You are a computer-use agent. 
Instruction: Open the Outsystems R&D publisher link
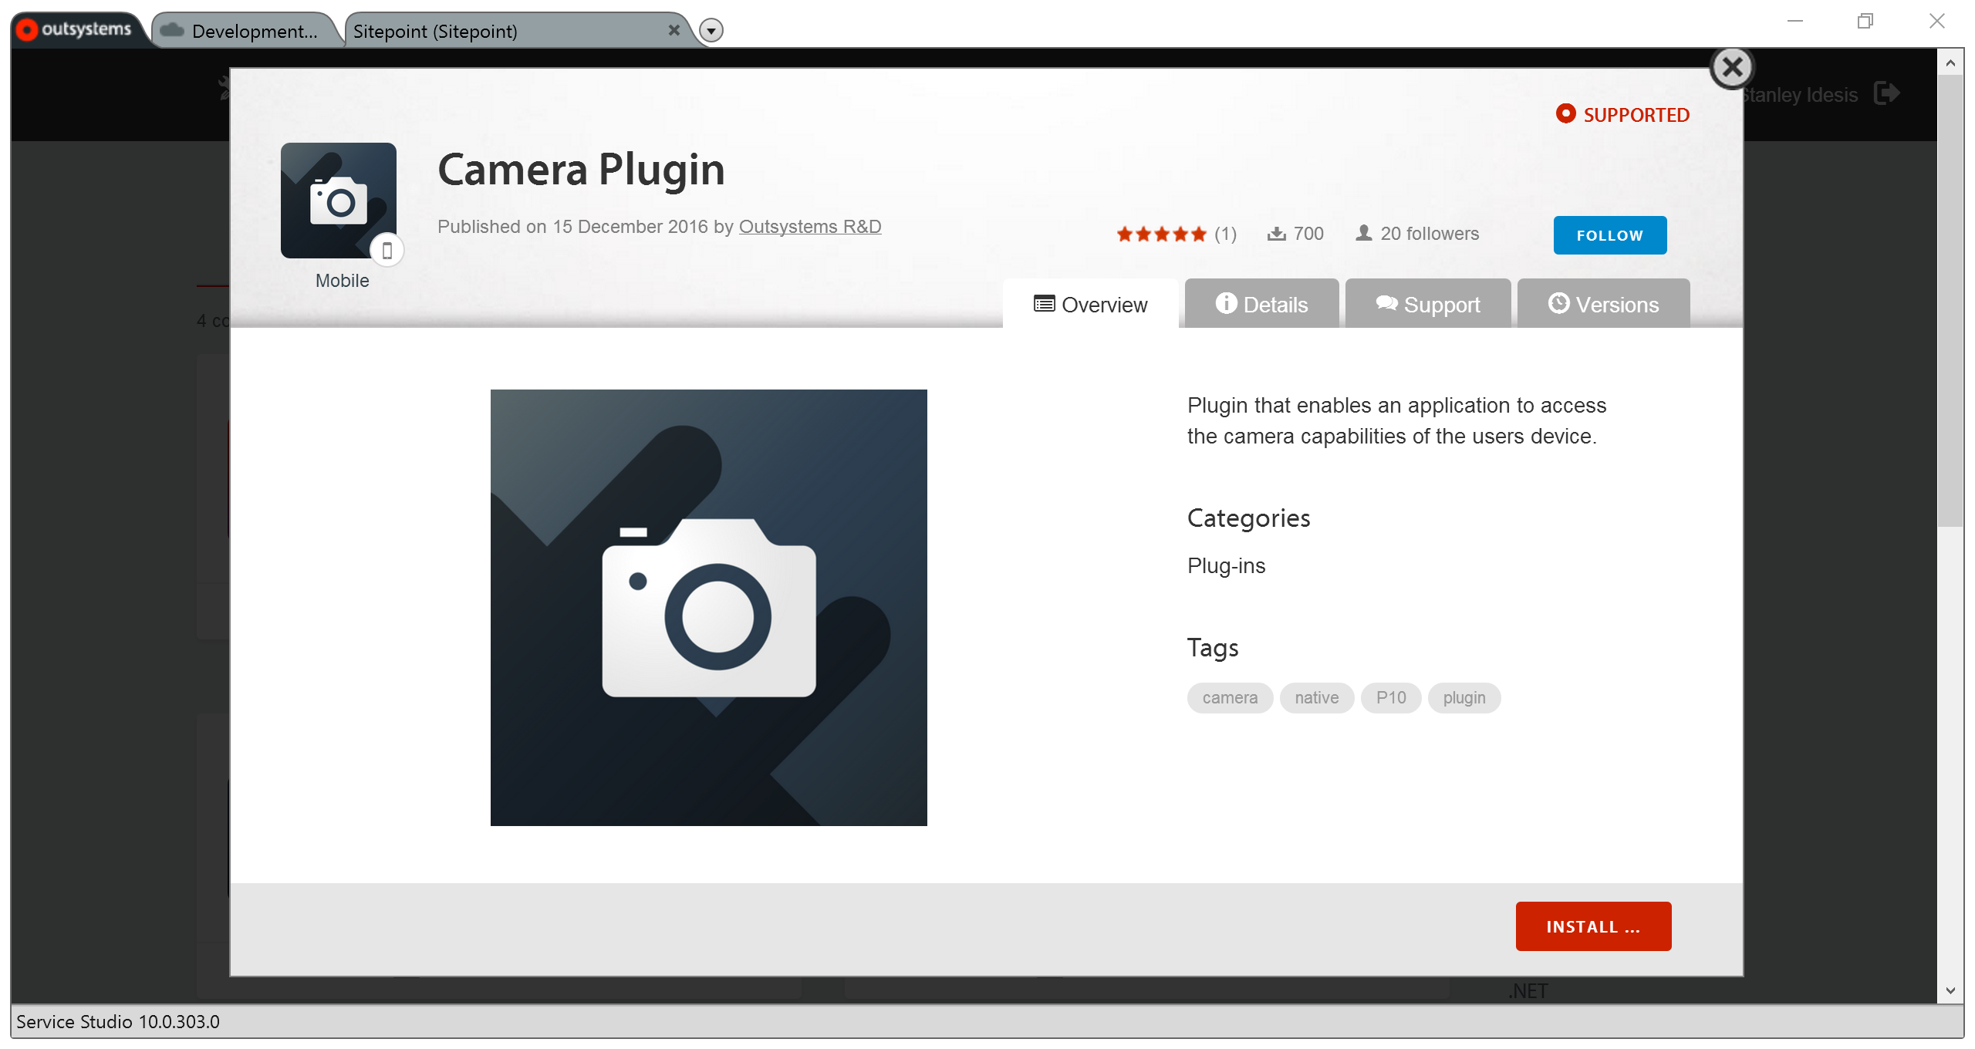[809, 227]
